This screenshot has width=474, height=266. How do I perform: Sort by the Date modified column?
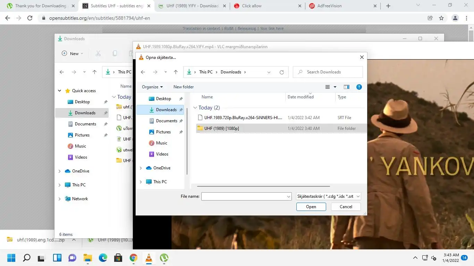(x=301, y=97)
